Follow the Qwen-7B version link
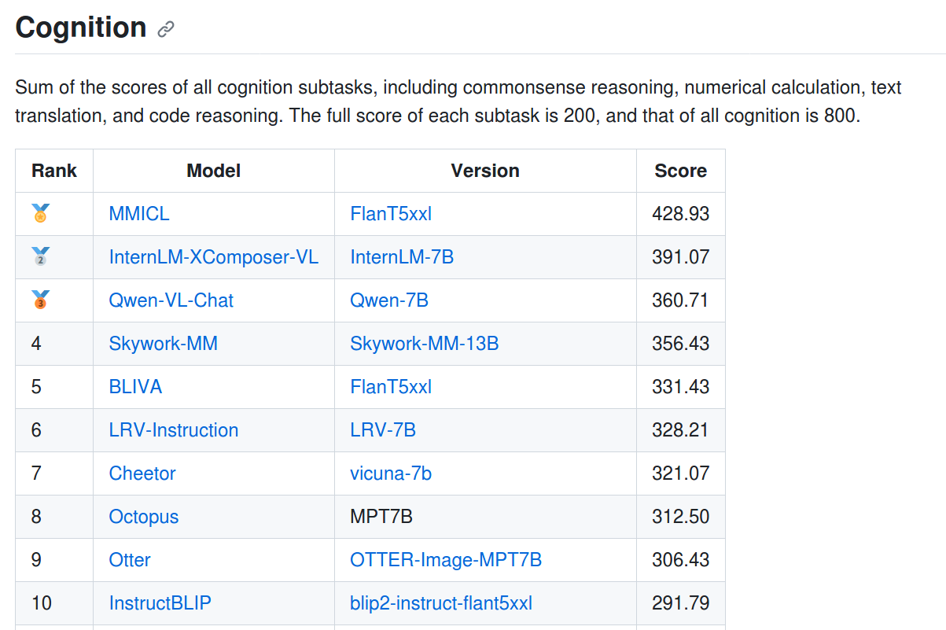Screen dimensions: 946x630 pos(389,300)
